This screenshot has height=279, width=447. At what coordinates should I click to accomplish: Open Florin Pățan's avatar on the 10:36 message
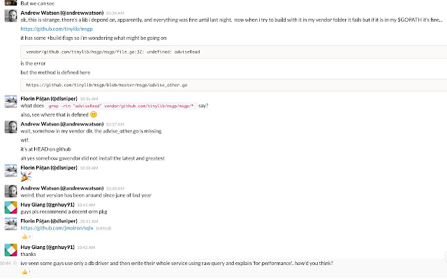pos(11,101)
